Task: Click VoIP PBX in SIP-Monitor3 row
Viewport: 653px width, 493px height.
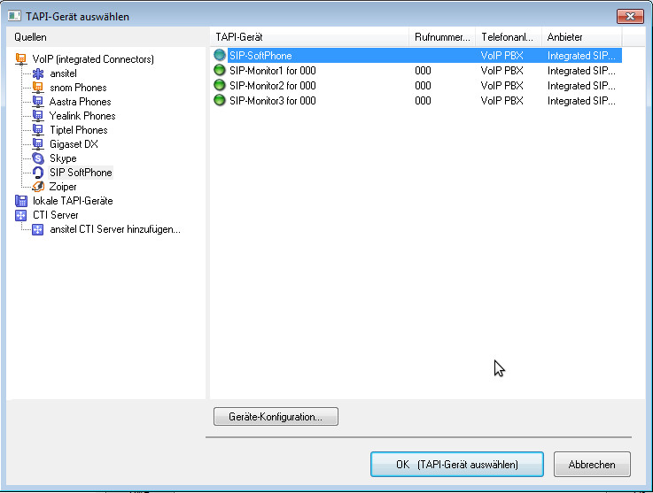Action: pos(501,101)
